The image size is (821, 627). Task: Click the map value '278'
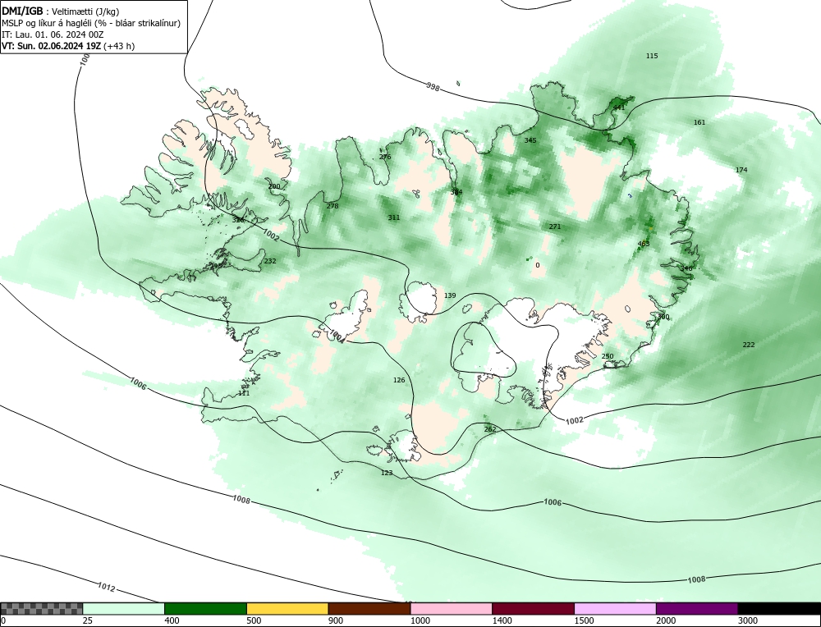click(333, 206)
